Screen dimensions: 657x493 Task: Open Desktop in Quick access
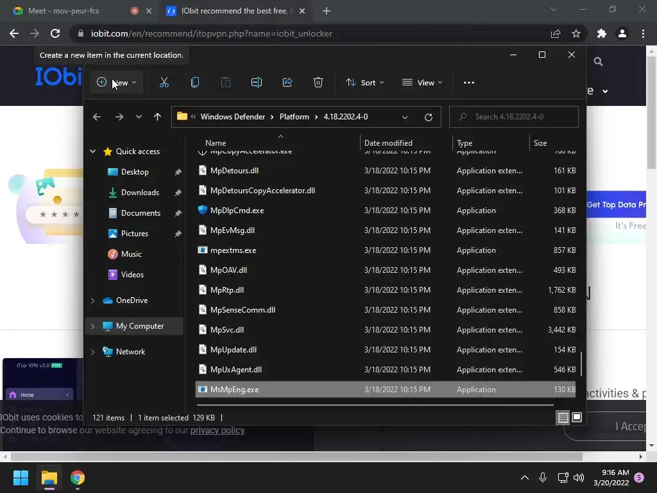click(x=135, y=172)
